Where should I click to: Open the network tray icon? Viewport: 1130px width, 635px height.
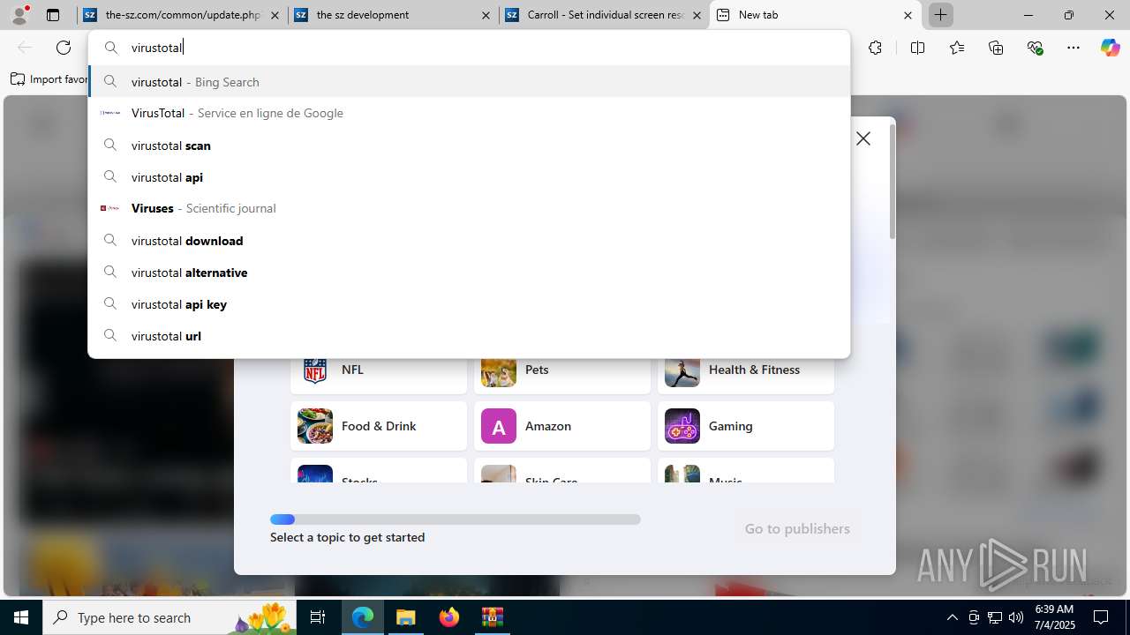coord(995,617)
